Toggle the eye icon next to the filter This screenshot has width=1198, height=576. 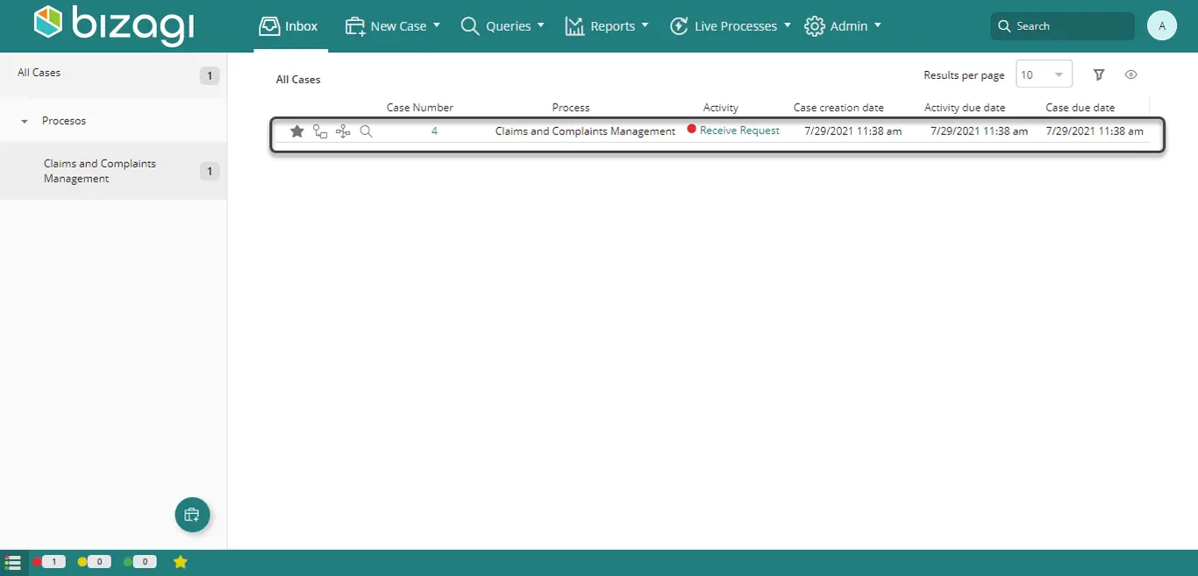1131,75
